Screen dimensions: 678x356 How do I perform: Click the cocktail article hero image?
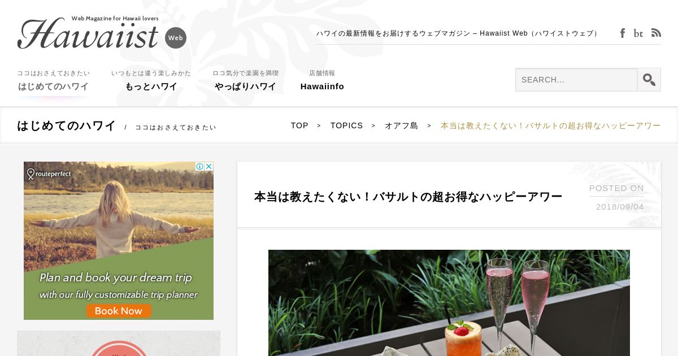449,303
